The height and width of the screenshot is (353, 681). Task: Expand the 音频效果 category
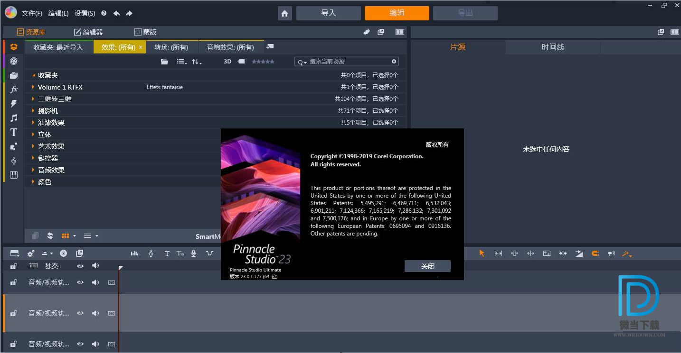[33, 170]
